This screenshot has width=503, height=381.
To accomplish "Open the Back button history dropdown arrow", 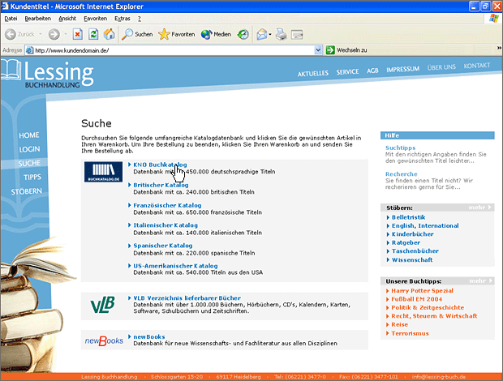I will tap(40, 34).
